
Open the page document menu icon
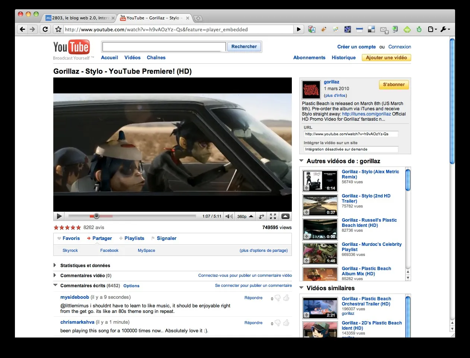[432, 29]
